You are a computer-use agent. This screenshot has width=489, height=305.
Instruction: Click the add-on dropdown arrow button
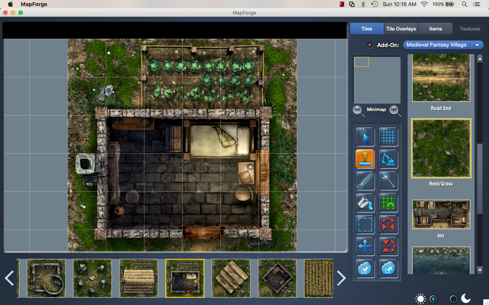477,45
